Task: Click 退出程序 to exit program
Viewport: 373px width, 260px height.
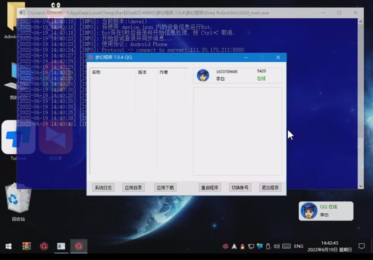Action: (270, 188)
